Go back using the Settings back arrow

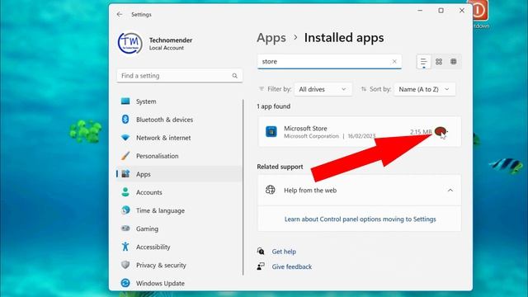[x=120, y=14]
